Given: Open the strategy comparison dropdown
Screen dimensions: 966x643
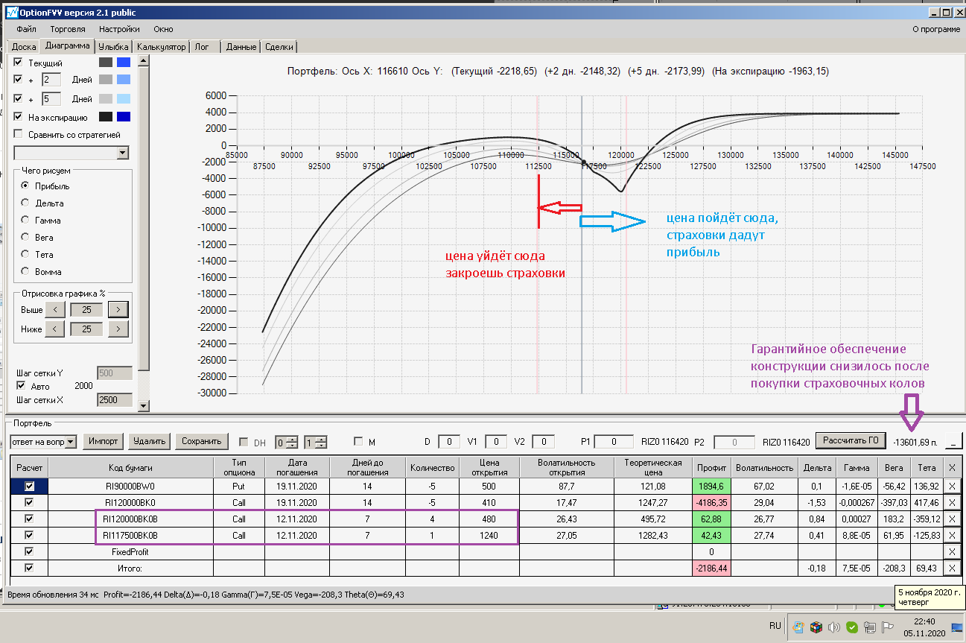Looking at the screenshot, I should pyautogui.click(x=122, y=153).
